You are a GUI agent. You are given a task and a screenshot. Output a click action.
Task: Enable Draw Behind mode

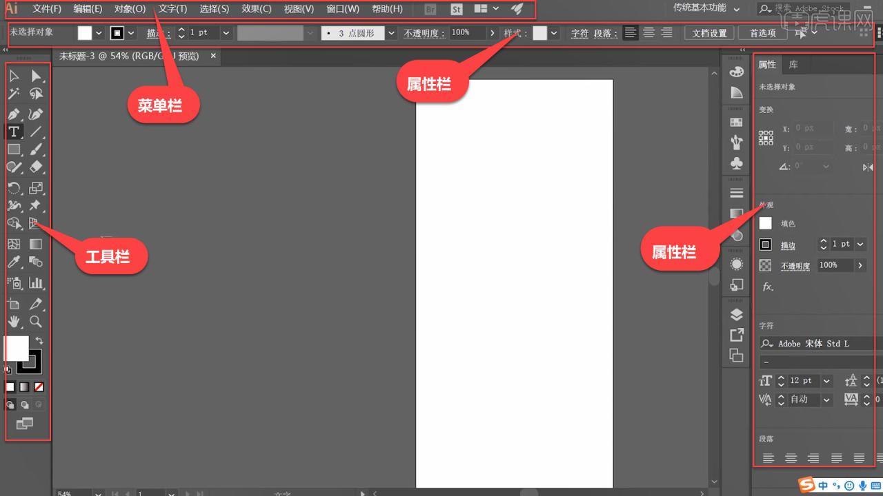[x=24, y=405]
